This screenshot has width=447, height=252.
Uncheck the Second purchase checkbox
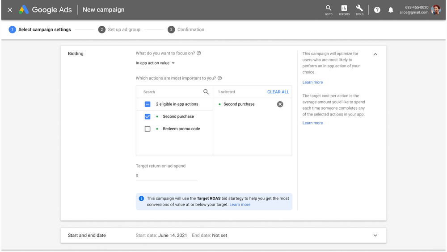pos(148,116)
